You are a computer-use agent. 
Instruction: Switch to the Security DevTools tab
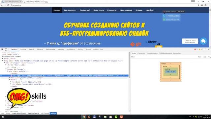(x=80, y=50)
